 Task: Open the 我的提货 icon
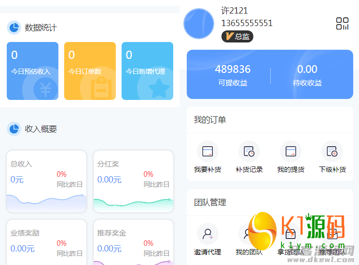pos(290,152)
